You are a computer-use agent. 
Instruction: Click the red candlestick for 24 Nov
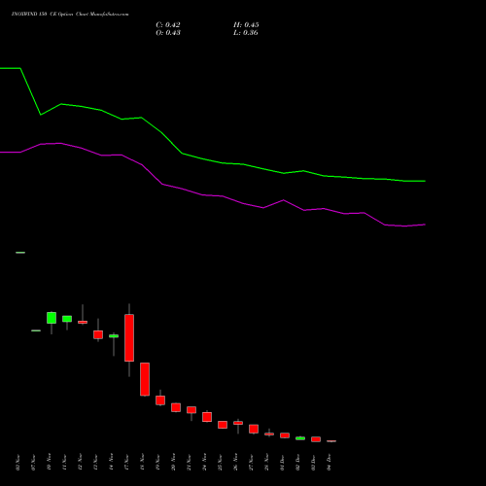click(x=207, y=417)
